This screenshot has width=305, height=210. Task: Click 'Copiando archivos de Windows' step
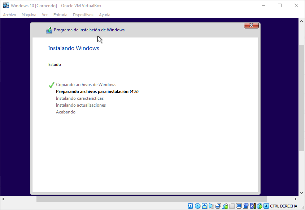[x=86, y=85]
